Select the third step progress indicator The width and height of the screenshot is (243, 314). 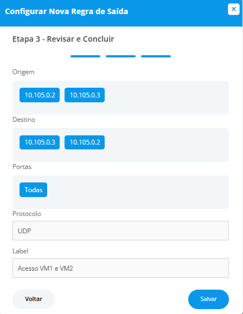pos(156,56)
